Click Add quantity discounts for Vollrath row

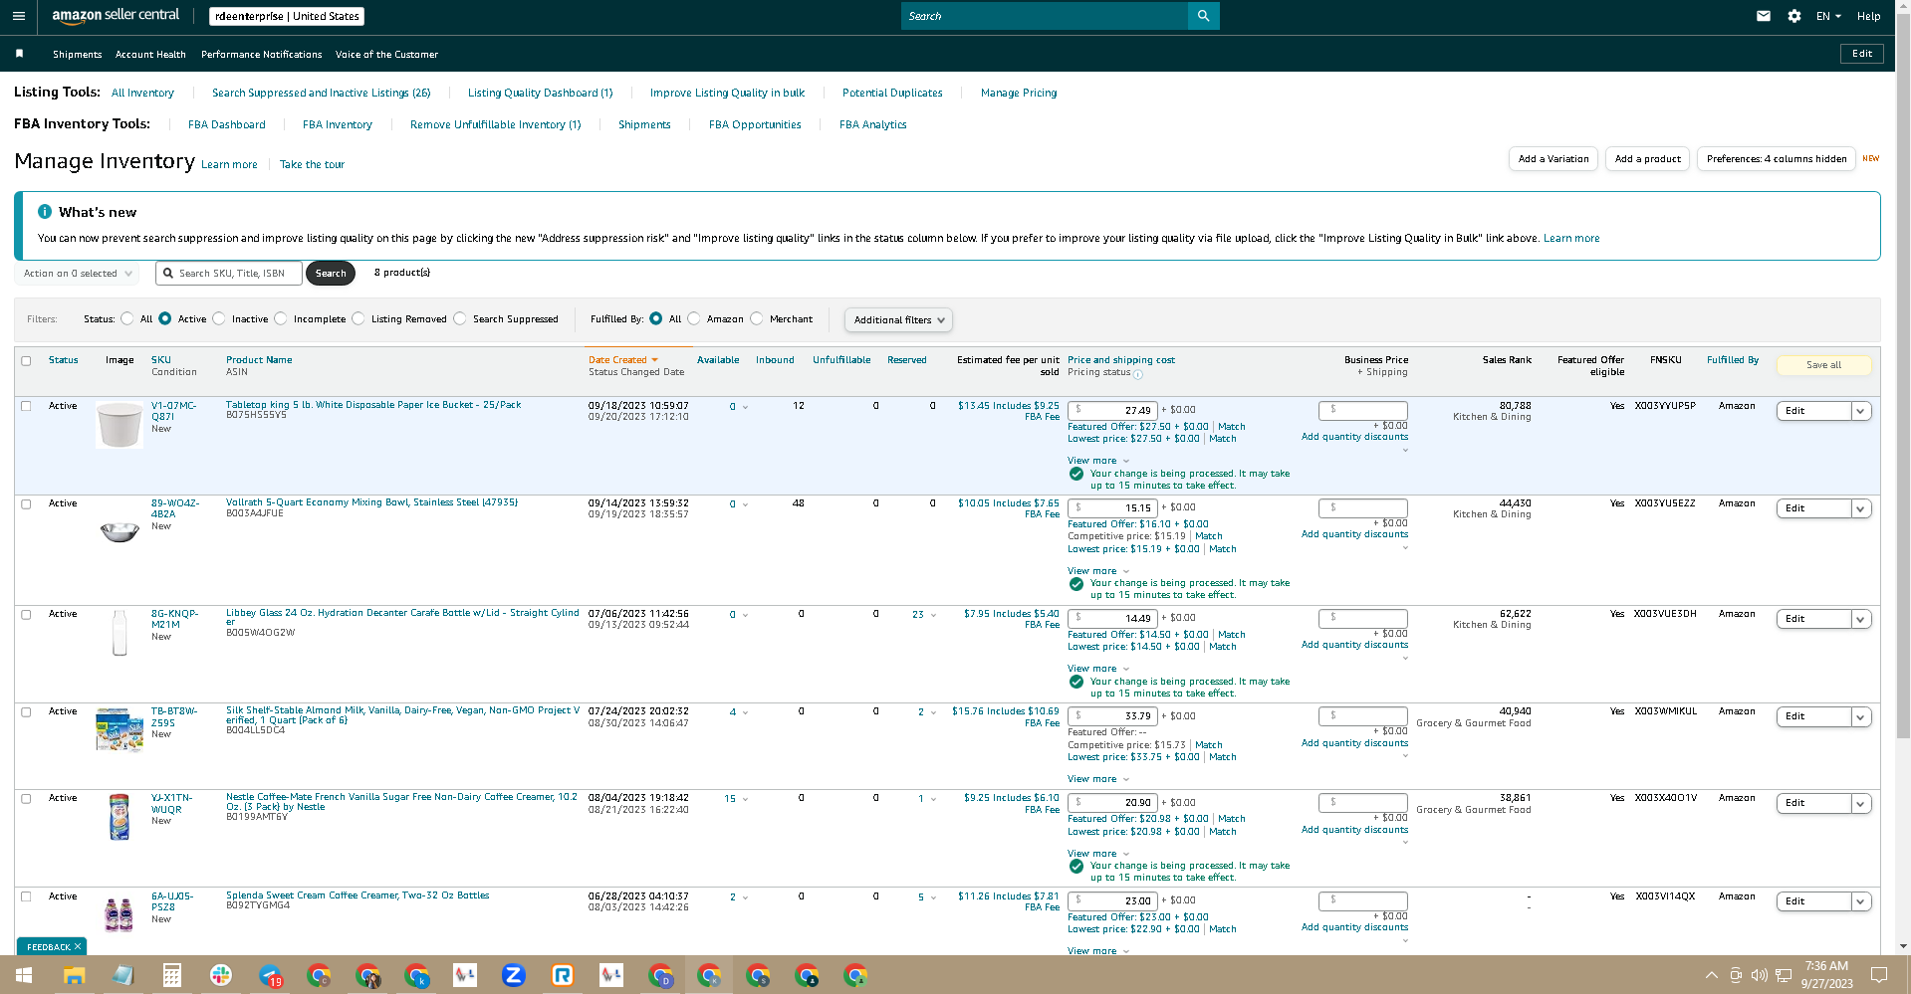1354,534
